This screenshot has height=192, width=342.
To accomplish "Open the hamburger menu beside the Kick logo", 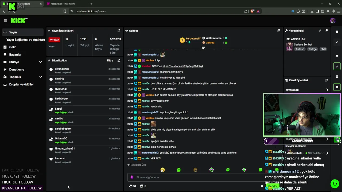I will (x=6, y=21).
